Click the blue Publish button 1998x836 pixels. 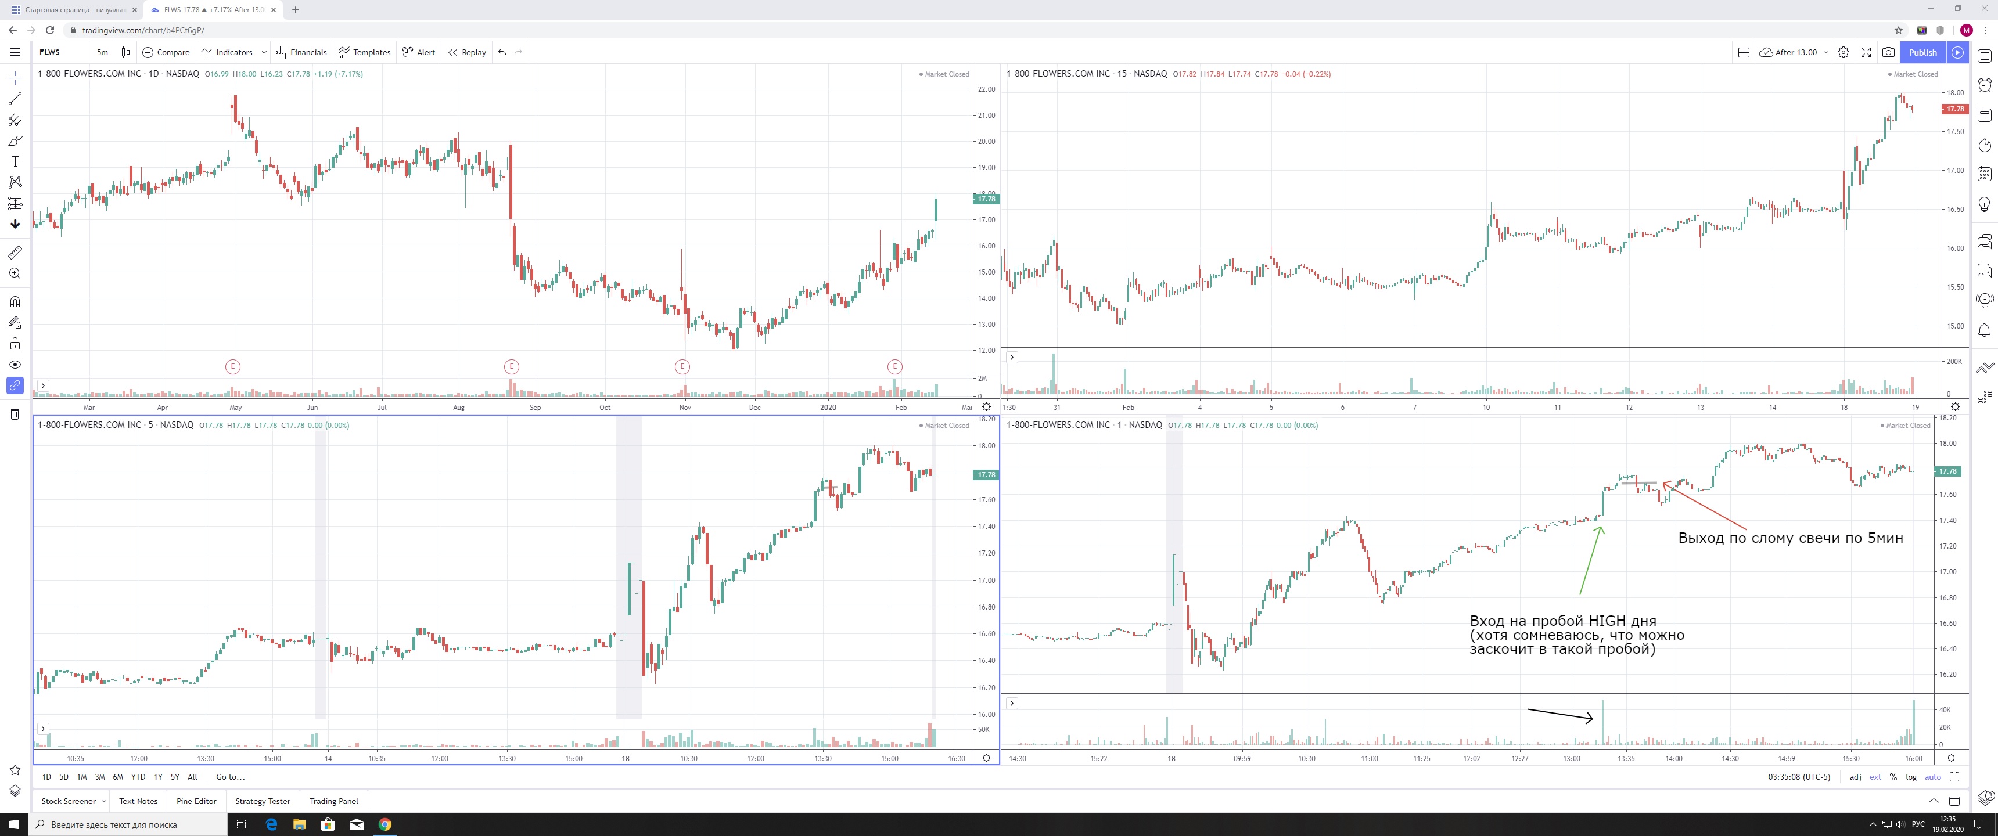coord(1922,52)
